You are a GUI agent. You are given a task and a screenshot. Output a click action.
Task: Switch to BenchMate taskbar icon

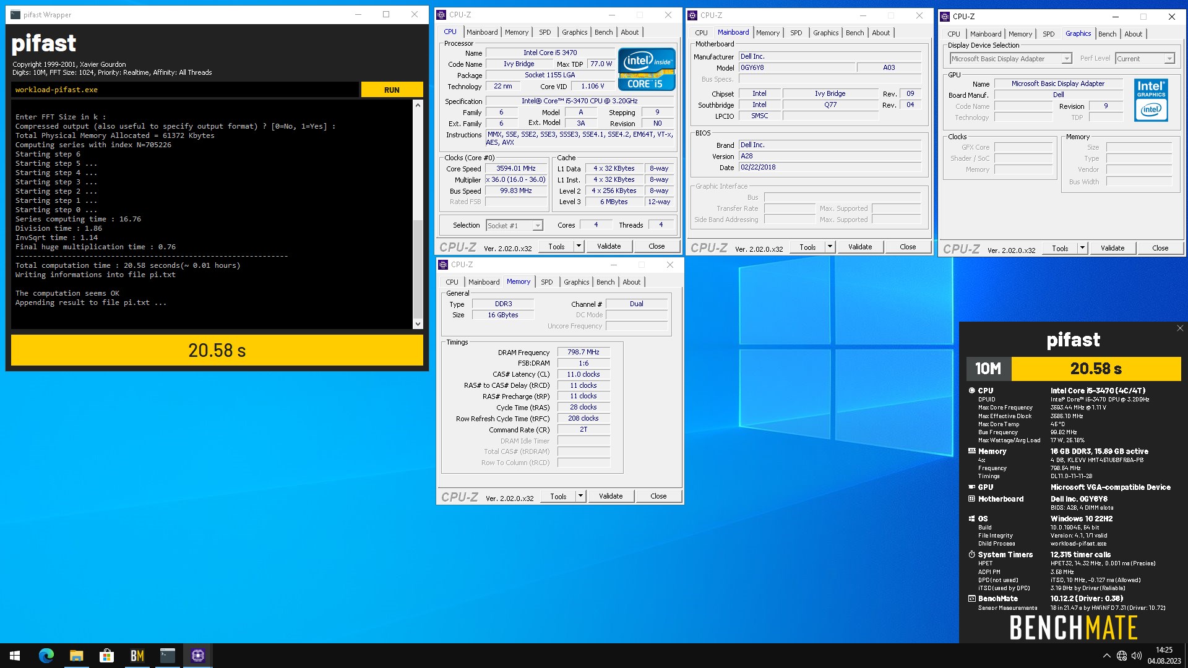pos(137,656)
